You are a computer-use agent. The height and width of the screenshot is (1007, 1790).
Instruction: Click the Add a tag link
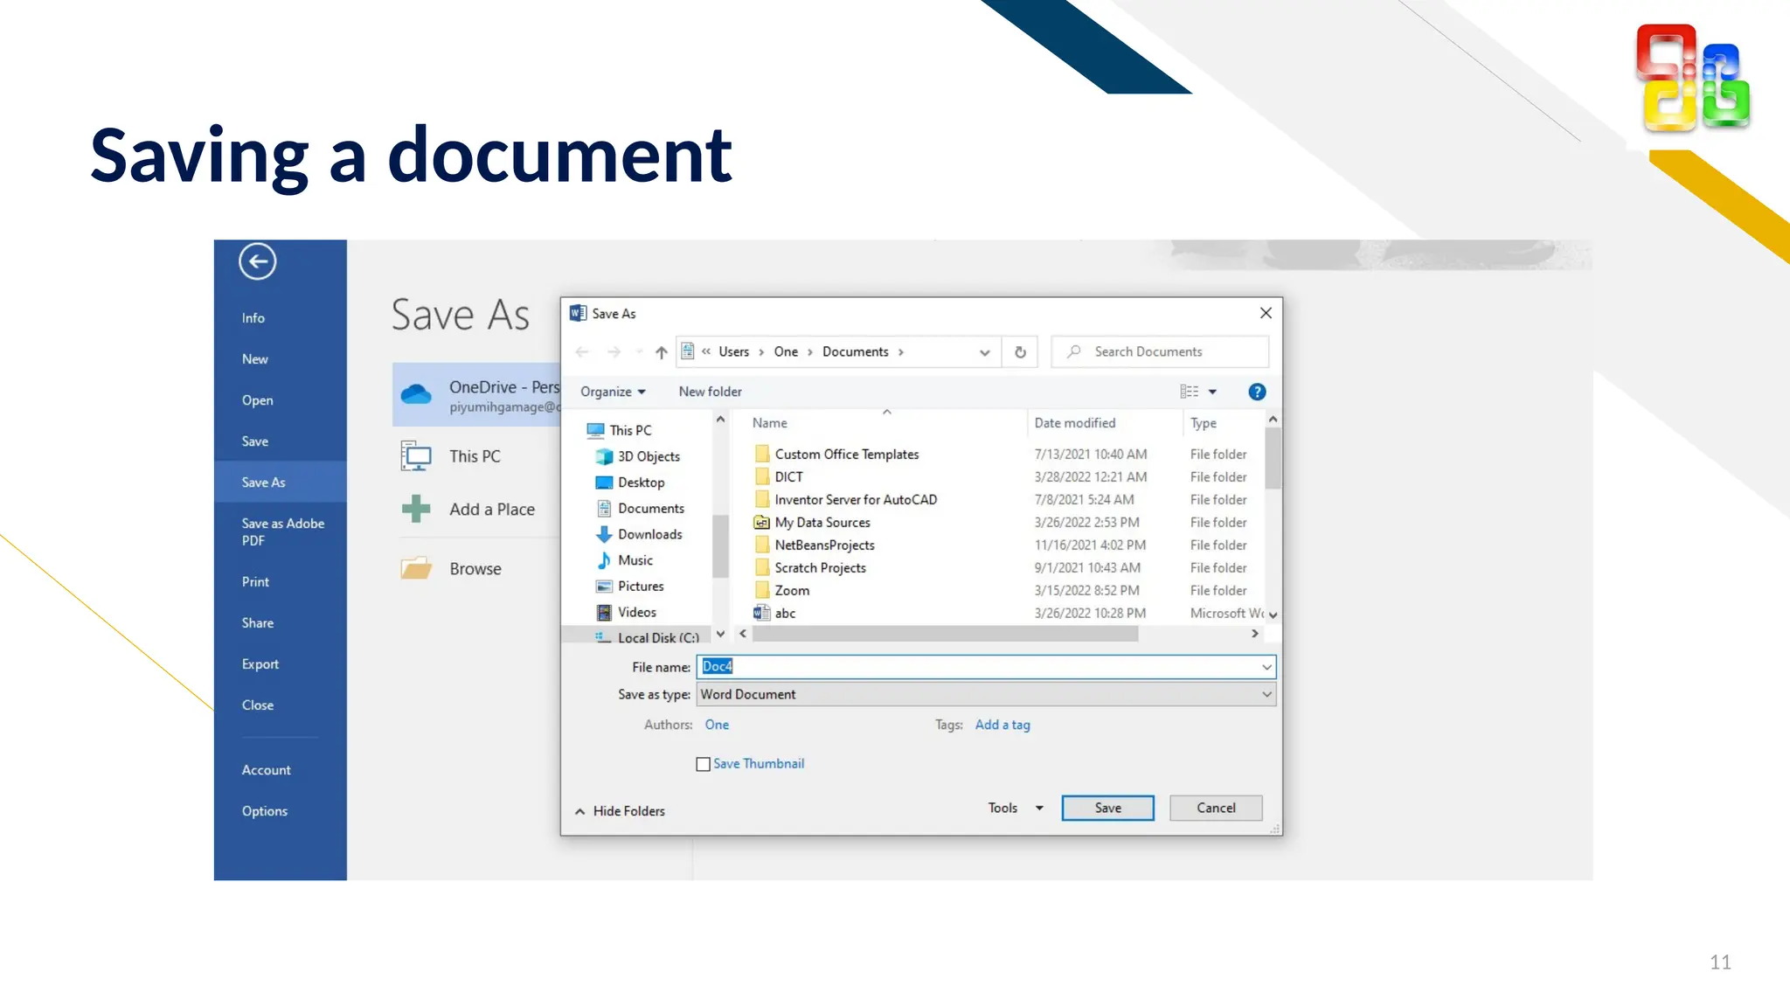click(1003, 725)
